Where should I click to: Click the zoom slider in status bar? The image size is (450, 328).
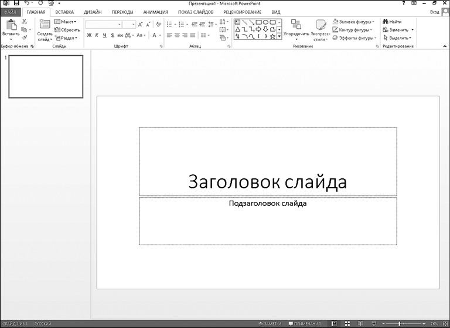click(401, 323)
